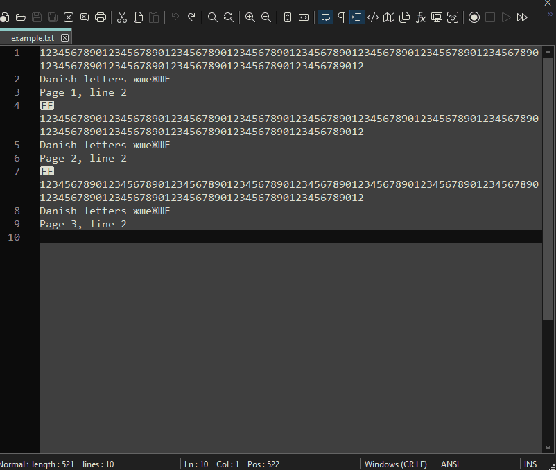Show the Document Map
The height and width of the screenshot is (470, 556).
[389, 17]
